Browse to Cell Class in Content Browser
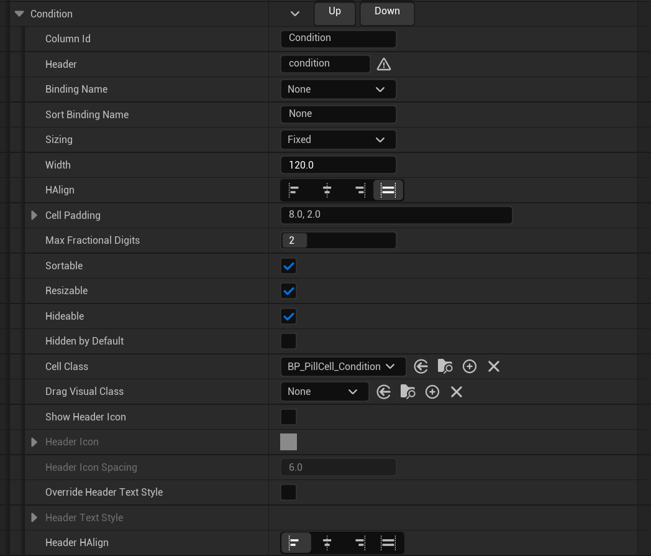The height and width of the screenshot is (556, 651). 445,366
